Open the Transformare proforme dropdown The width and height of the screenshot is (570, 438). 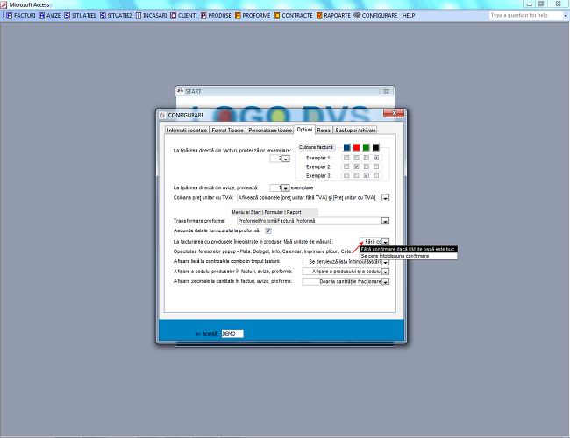pyautogui.click(x=385, y=221)
